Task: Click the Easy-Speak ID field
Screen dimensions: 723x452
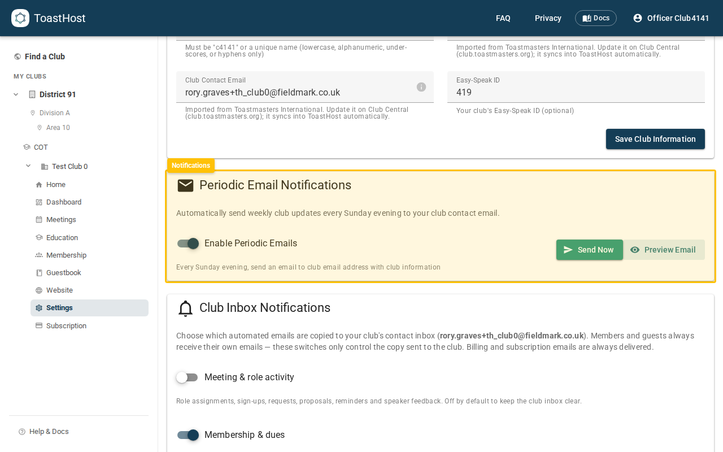Action: point(576,87)
